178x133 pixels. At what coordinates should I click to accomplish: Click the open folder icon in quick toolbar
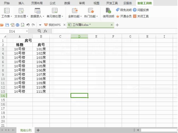click(2, 25)
